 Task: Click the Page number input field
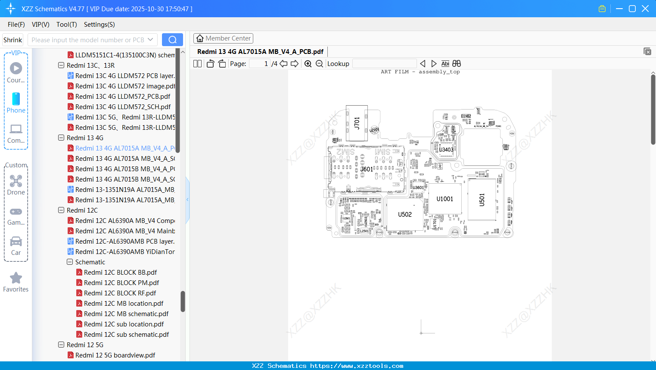pos(258,63)
